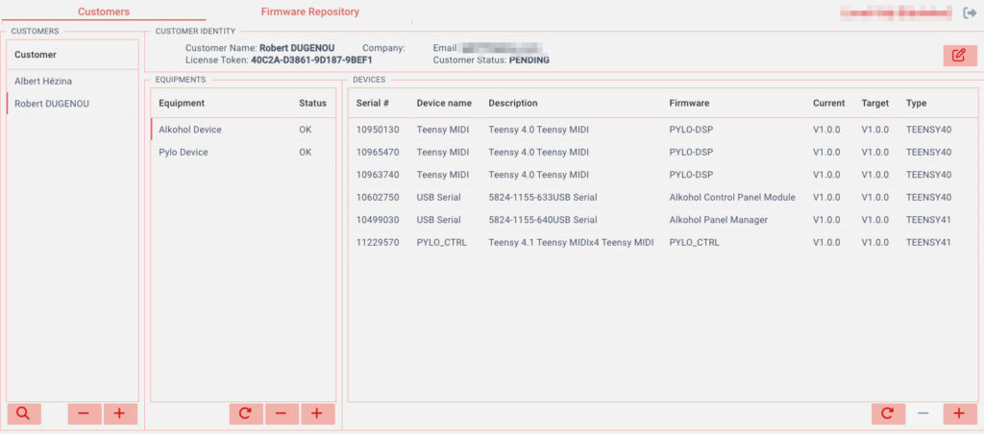This screenshot has width=984, height=434.
Task: Add a new device with plus icon
Action: (x=959, y=414)
